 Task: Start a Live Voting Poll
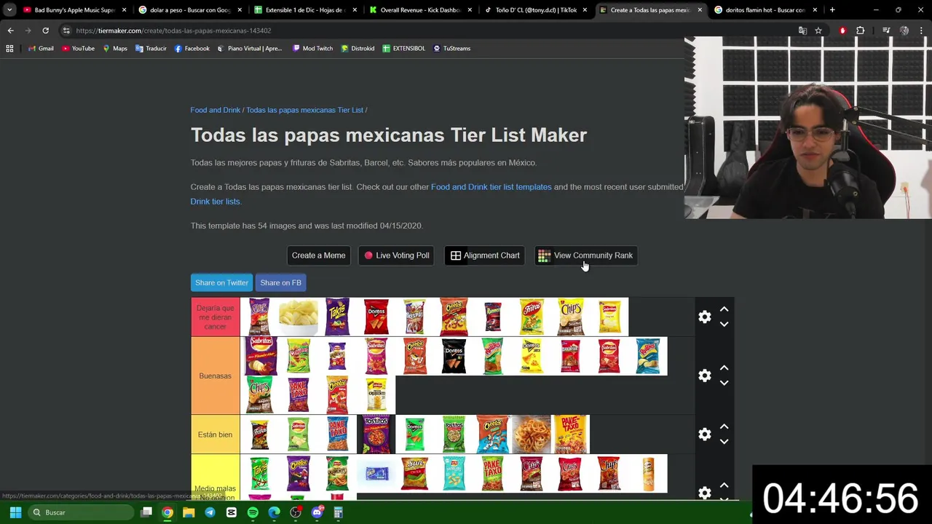(397, 255)
